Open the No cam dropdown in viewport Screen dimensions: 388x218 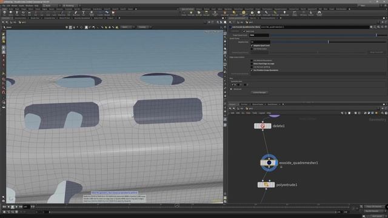(x=217, y=32)
